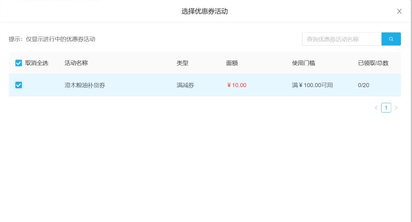The width and height of the screenshot is (412, 222).
Task: Click the 满¥100.00可用 threshold cell
Action: [312, 85]
